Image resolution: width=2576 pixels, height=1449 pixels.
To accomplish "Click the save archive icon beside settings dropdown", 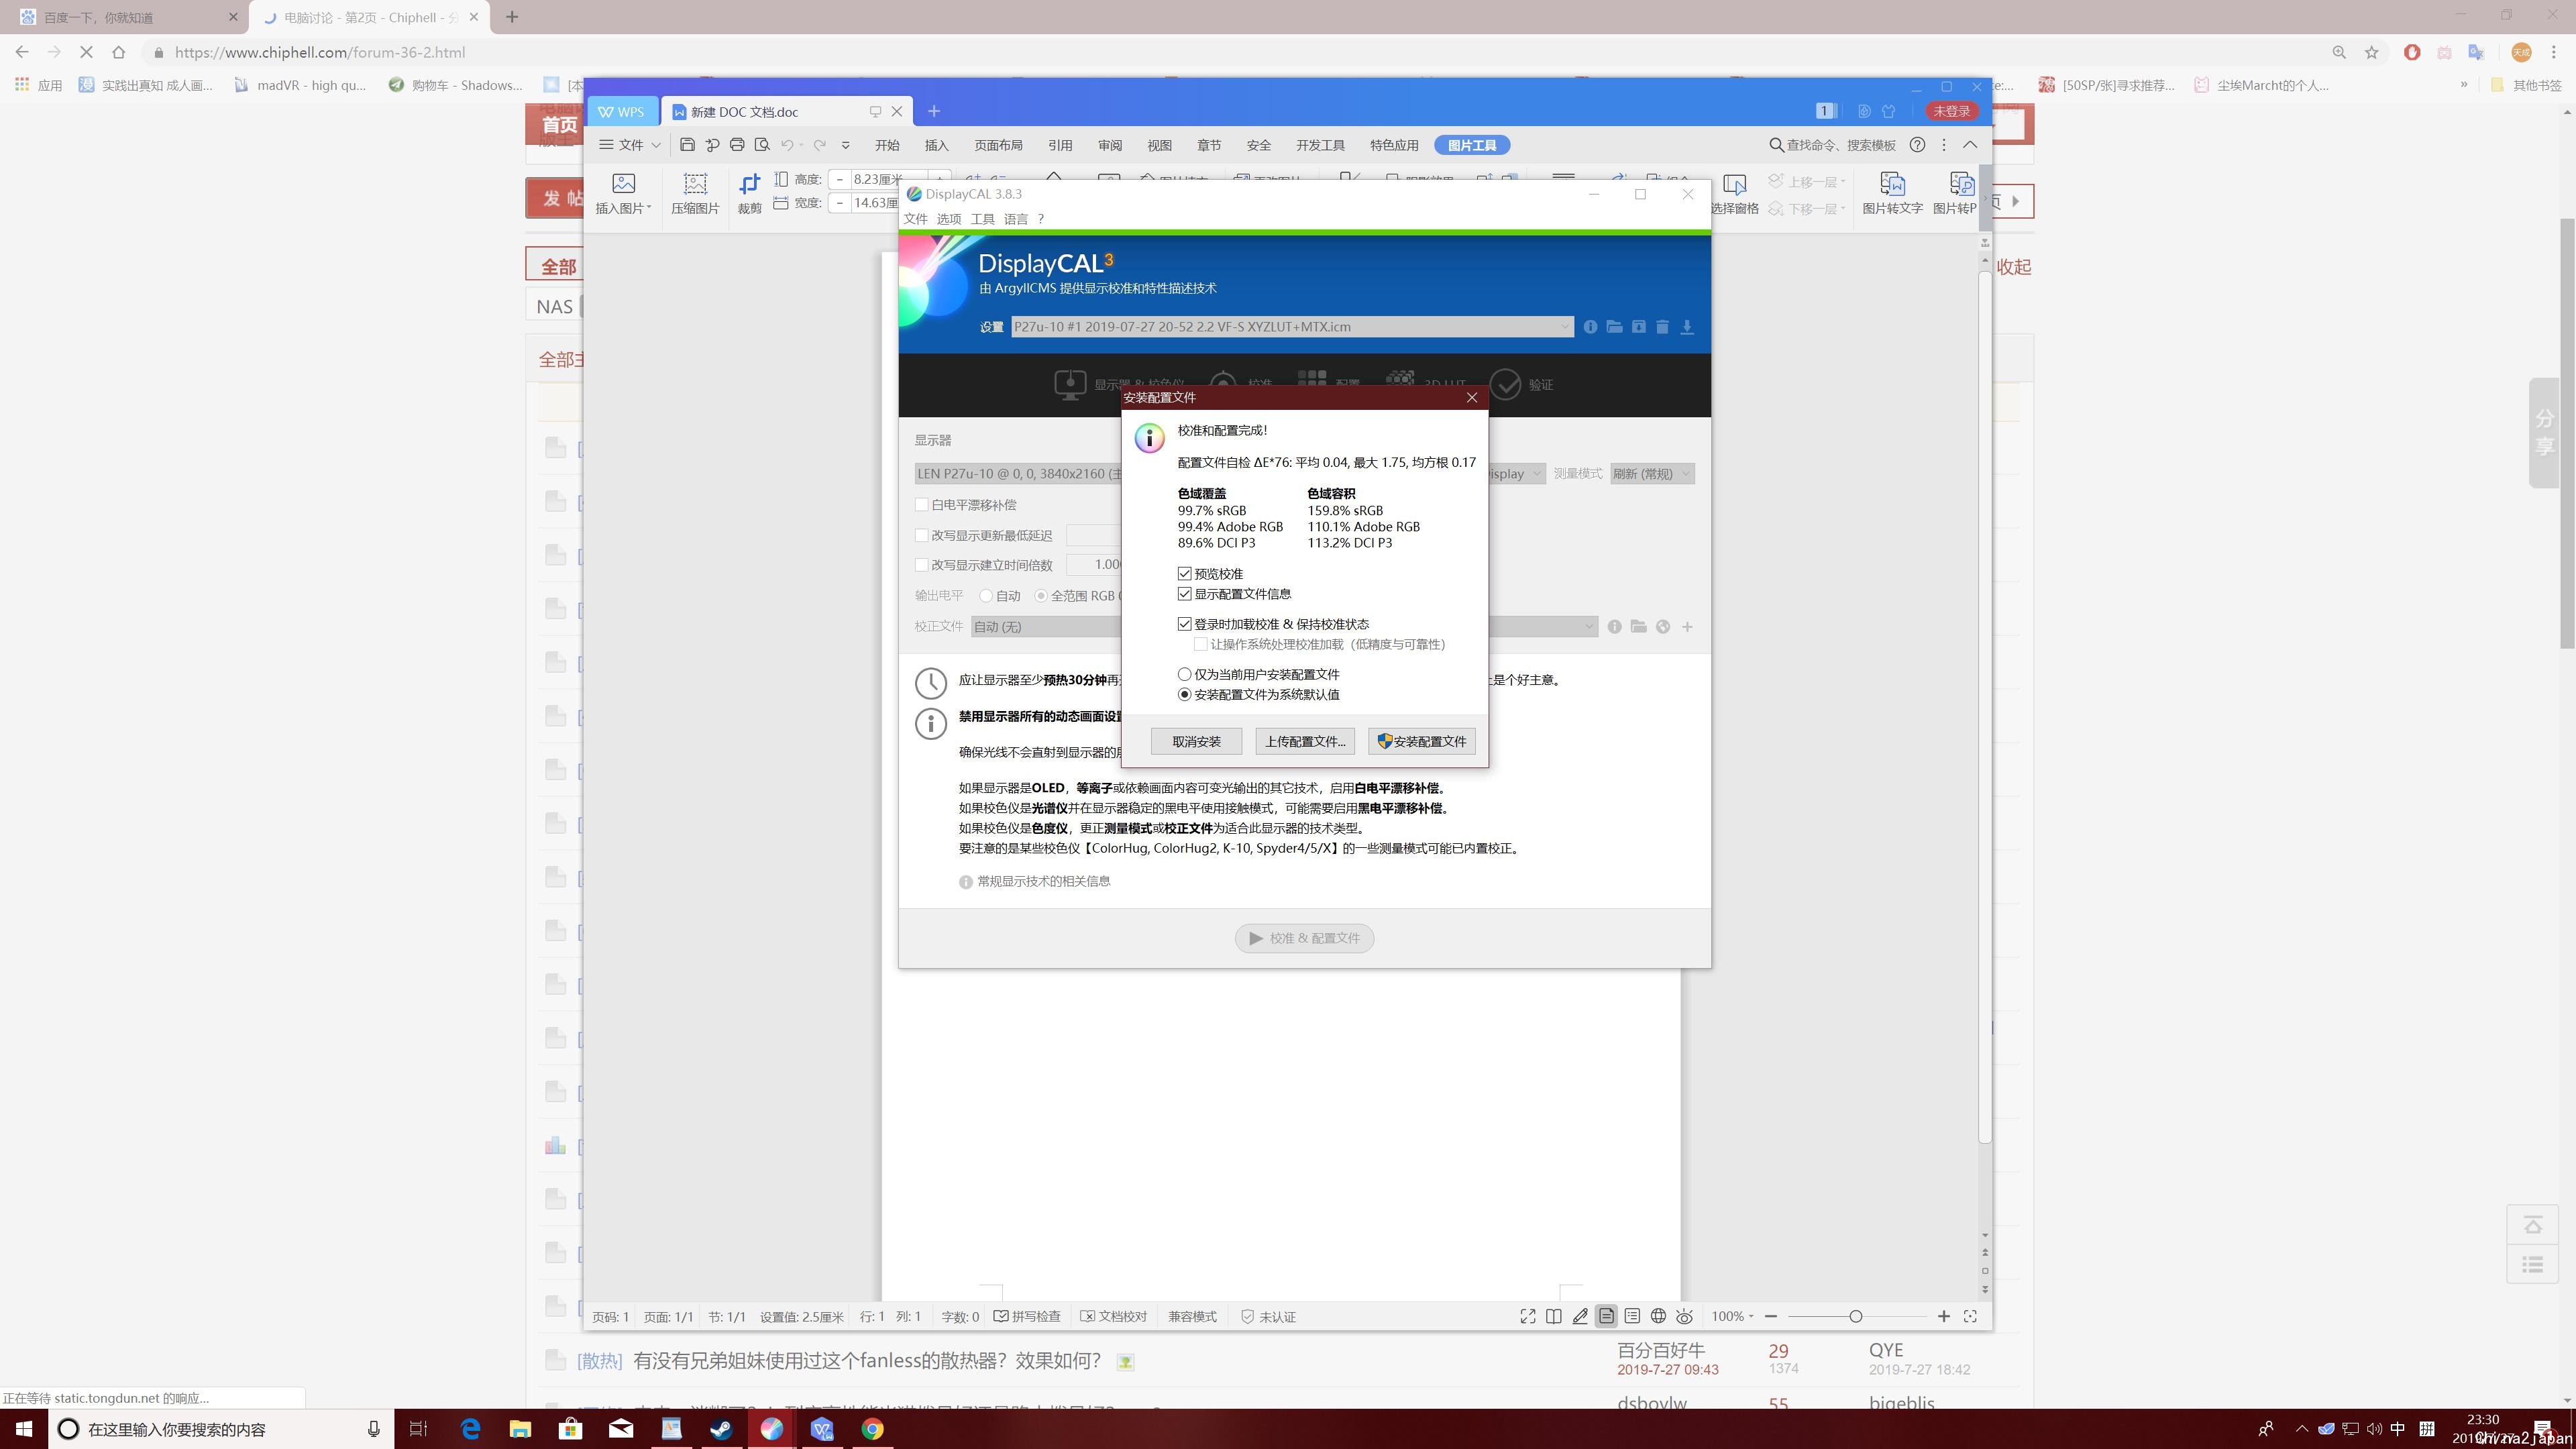I will (1638, 327).
